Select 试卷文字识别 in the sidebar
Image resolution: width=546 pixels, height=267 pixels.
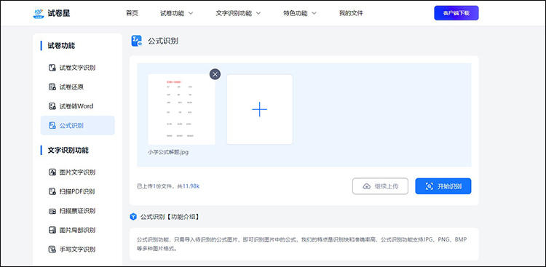[x=77, y=68]
